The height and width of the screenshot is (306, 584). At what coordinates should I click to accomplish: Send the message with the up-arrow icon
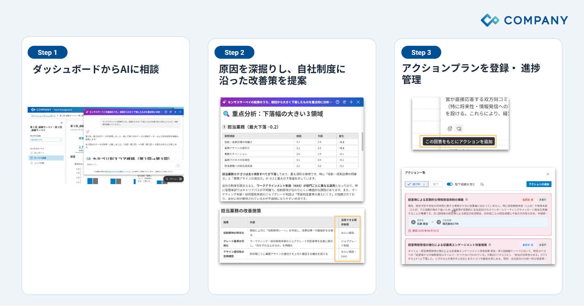point(178,165)
